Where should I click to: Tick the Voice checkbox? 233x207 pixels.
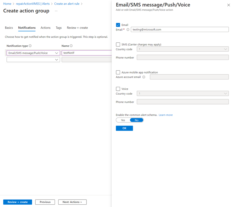(x=118, y=89)
